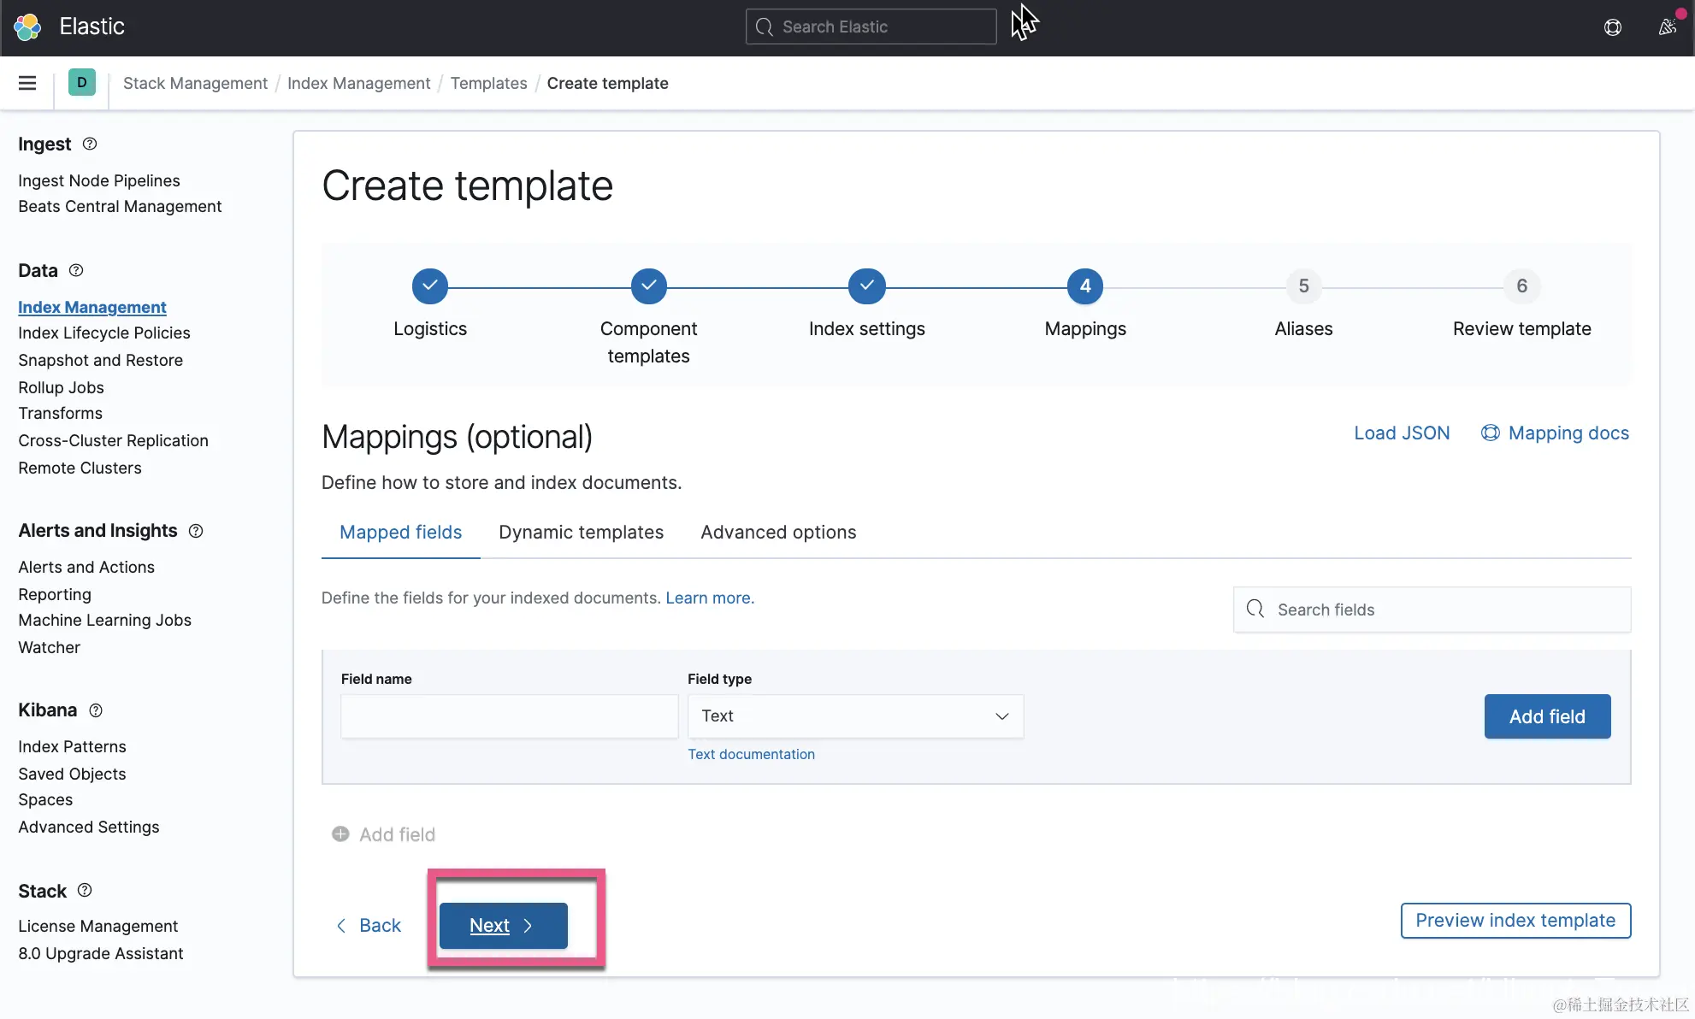Jump to Index settings step checkmark
This screenshot has width=1695, height=1019.
(866, 286)
